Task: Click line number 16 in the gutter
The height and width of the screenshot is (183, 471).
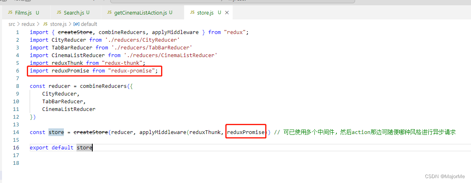Action: (16, 148)
